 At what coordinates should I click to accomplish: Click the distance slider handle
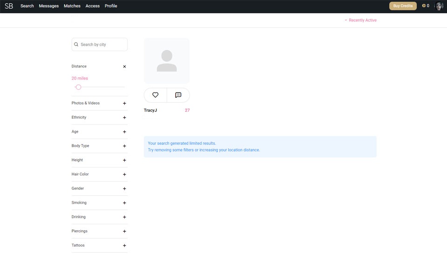[79, 87]
